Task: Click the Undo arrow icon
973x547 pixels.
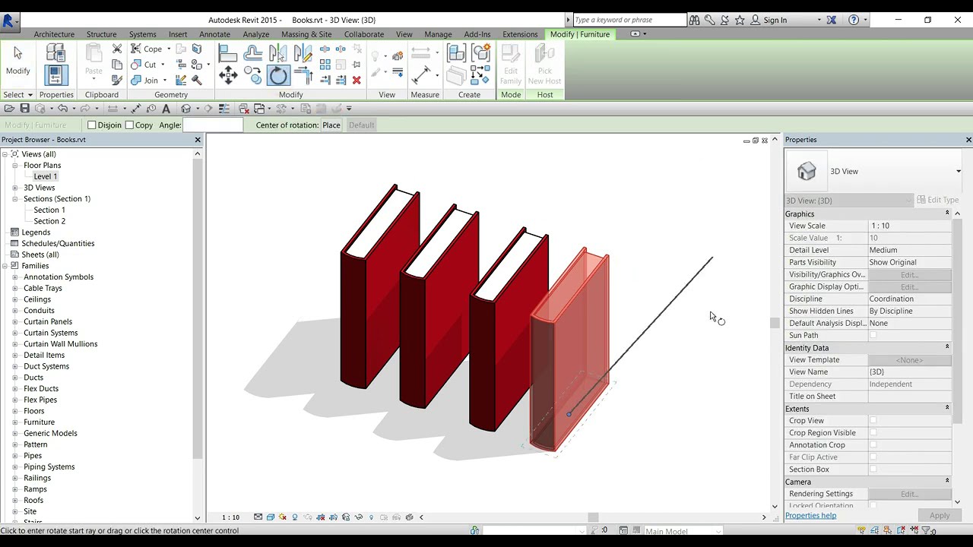Action: [x=62, y=109]
